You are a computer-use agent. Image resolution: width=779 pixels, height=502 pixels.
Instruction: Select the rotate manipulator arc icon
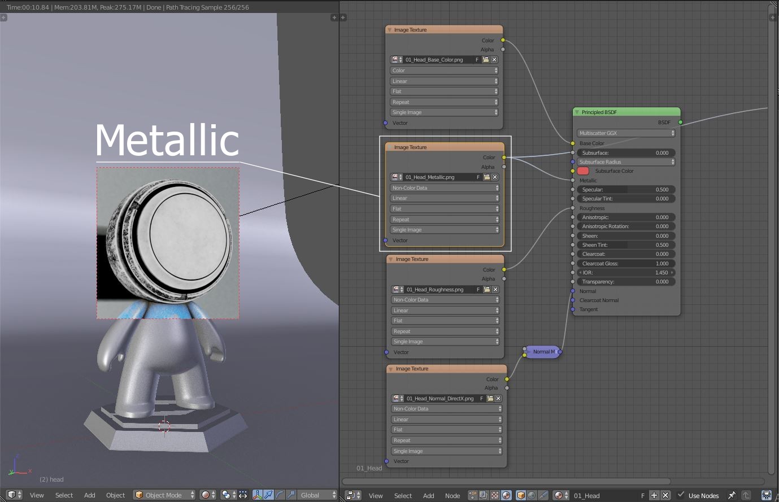coord(280,495)
